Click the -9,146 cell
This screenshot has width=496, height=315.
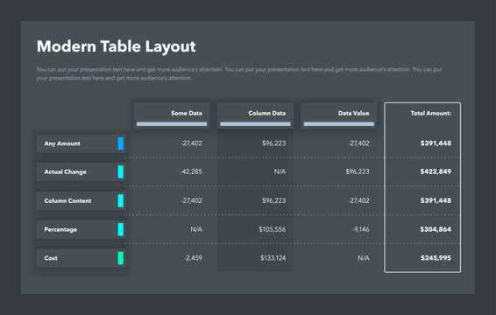click(361, 229)
